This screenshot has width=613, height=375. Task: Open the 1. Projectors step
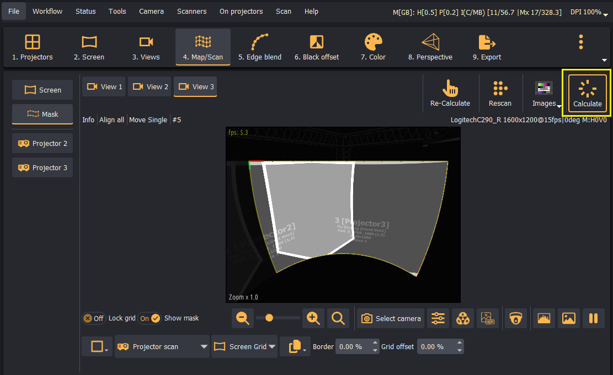[33, 47]
